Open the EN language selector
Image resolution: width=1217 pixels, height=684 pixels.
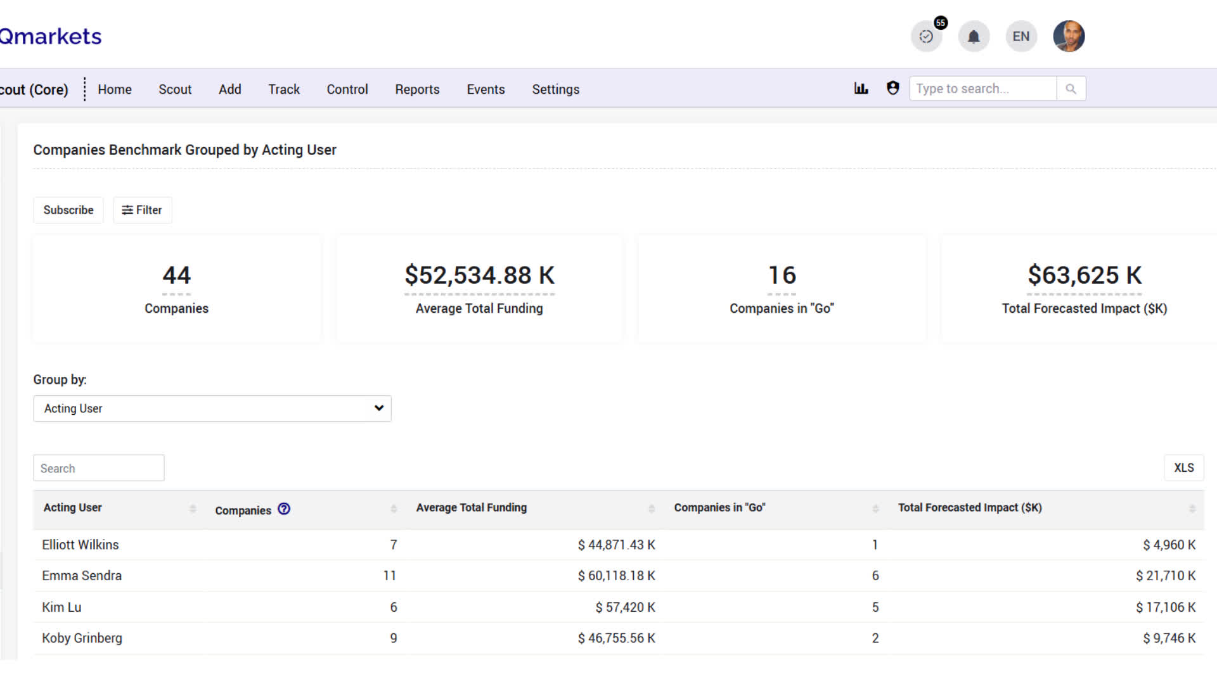coord(1021,37)
